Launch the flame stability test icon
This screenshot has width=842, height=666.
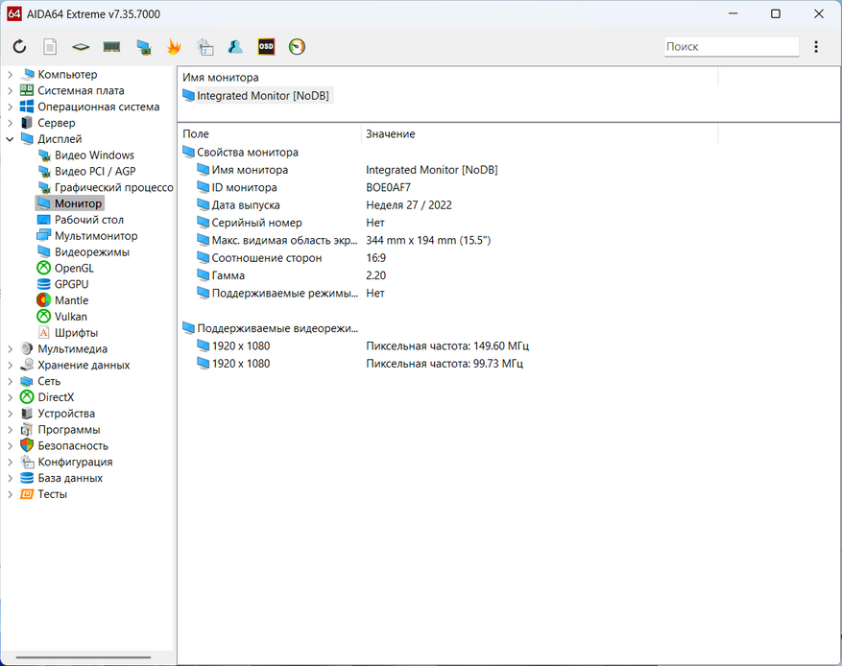point(174,46)
